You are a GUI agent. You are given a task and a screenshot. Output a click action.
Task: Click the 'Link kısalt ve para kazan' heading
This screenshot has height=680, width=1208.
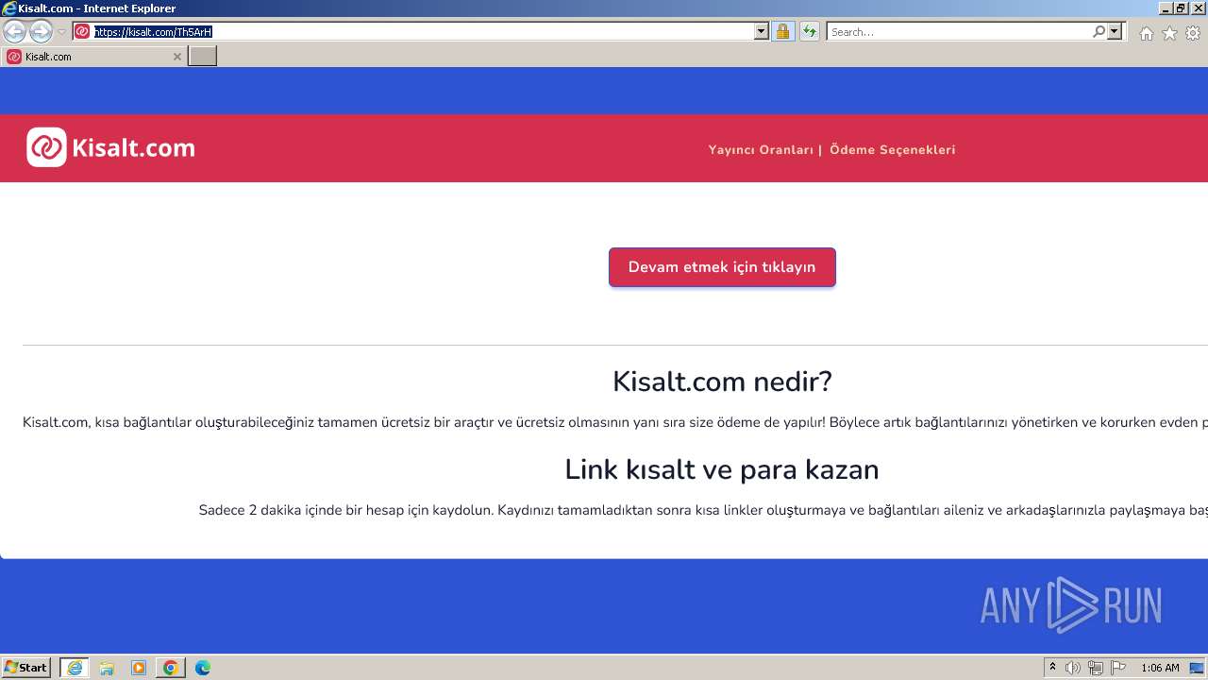pos(722,469)
